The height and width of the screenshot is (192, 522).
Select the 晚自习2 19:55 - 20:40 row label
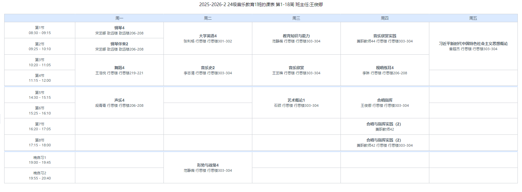coord(40,176)
